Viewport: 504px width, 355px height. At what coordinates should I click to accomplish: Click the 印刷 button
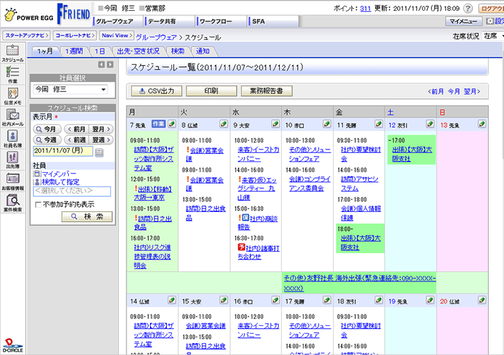click(211, 91)
